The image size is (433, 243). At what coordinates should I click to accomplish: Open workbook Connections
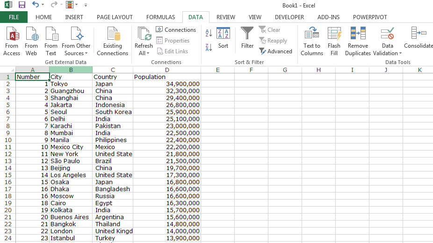pos(176,29)
